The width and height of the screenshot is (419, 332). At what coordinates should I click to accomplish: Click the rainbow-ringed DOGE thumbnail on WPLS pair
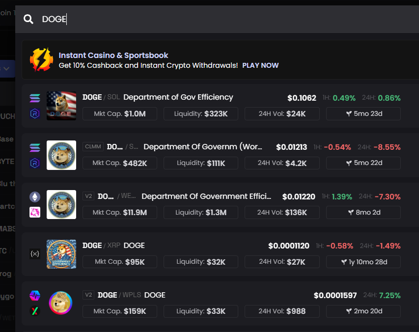tap(61, 303)
